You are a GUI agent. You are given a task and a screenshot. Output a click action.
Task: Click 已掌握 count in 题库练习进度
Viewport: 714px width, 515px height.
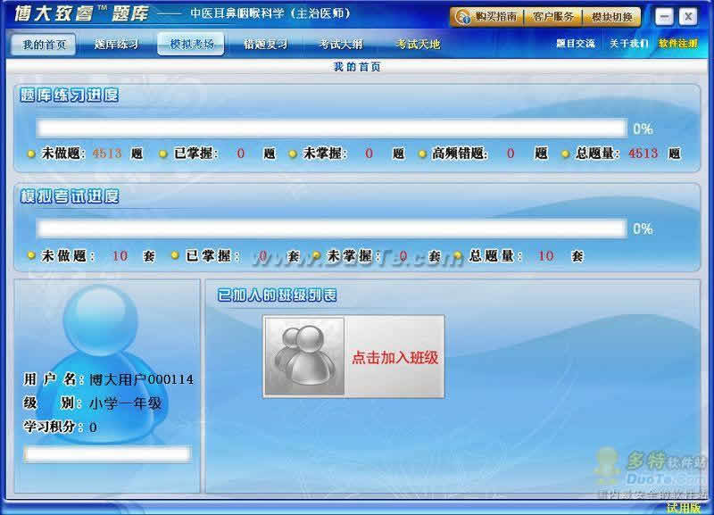(240, 154)
